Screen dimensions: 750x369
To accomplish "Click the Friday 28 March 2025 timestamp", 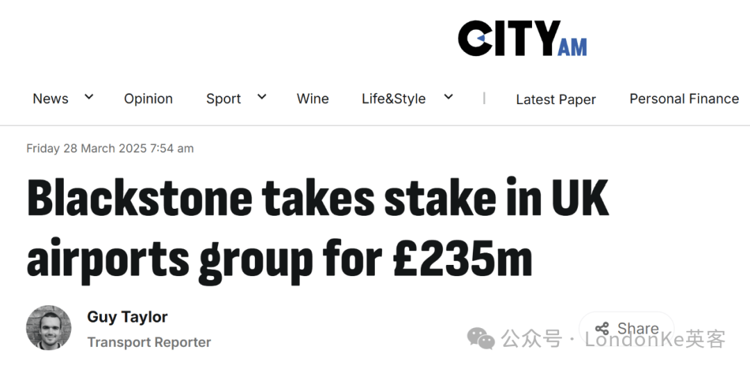I will [x=110, y=148].
